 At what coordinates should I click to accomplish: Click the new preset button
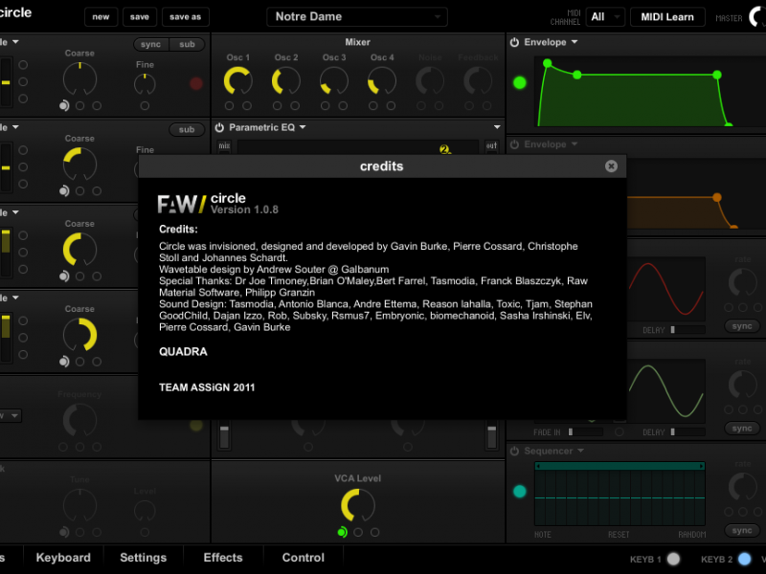[x=101, y=16]
